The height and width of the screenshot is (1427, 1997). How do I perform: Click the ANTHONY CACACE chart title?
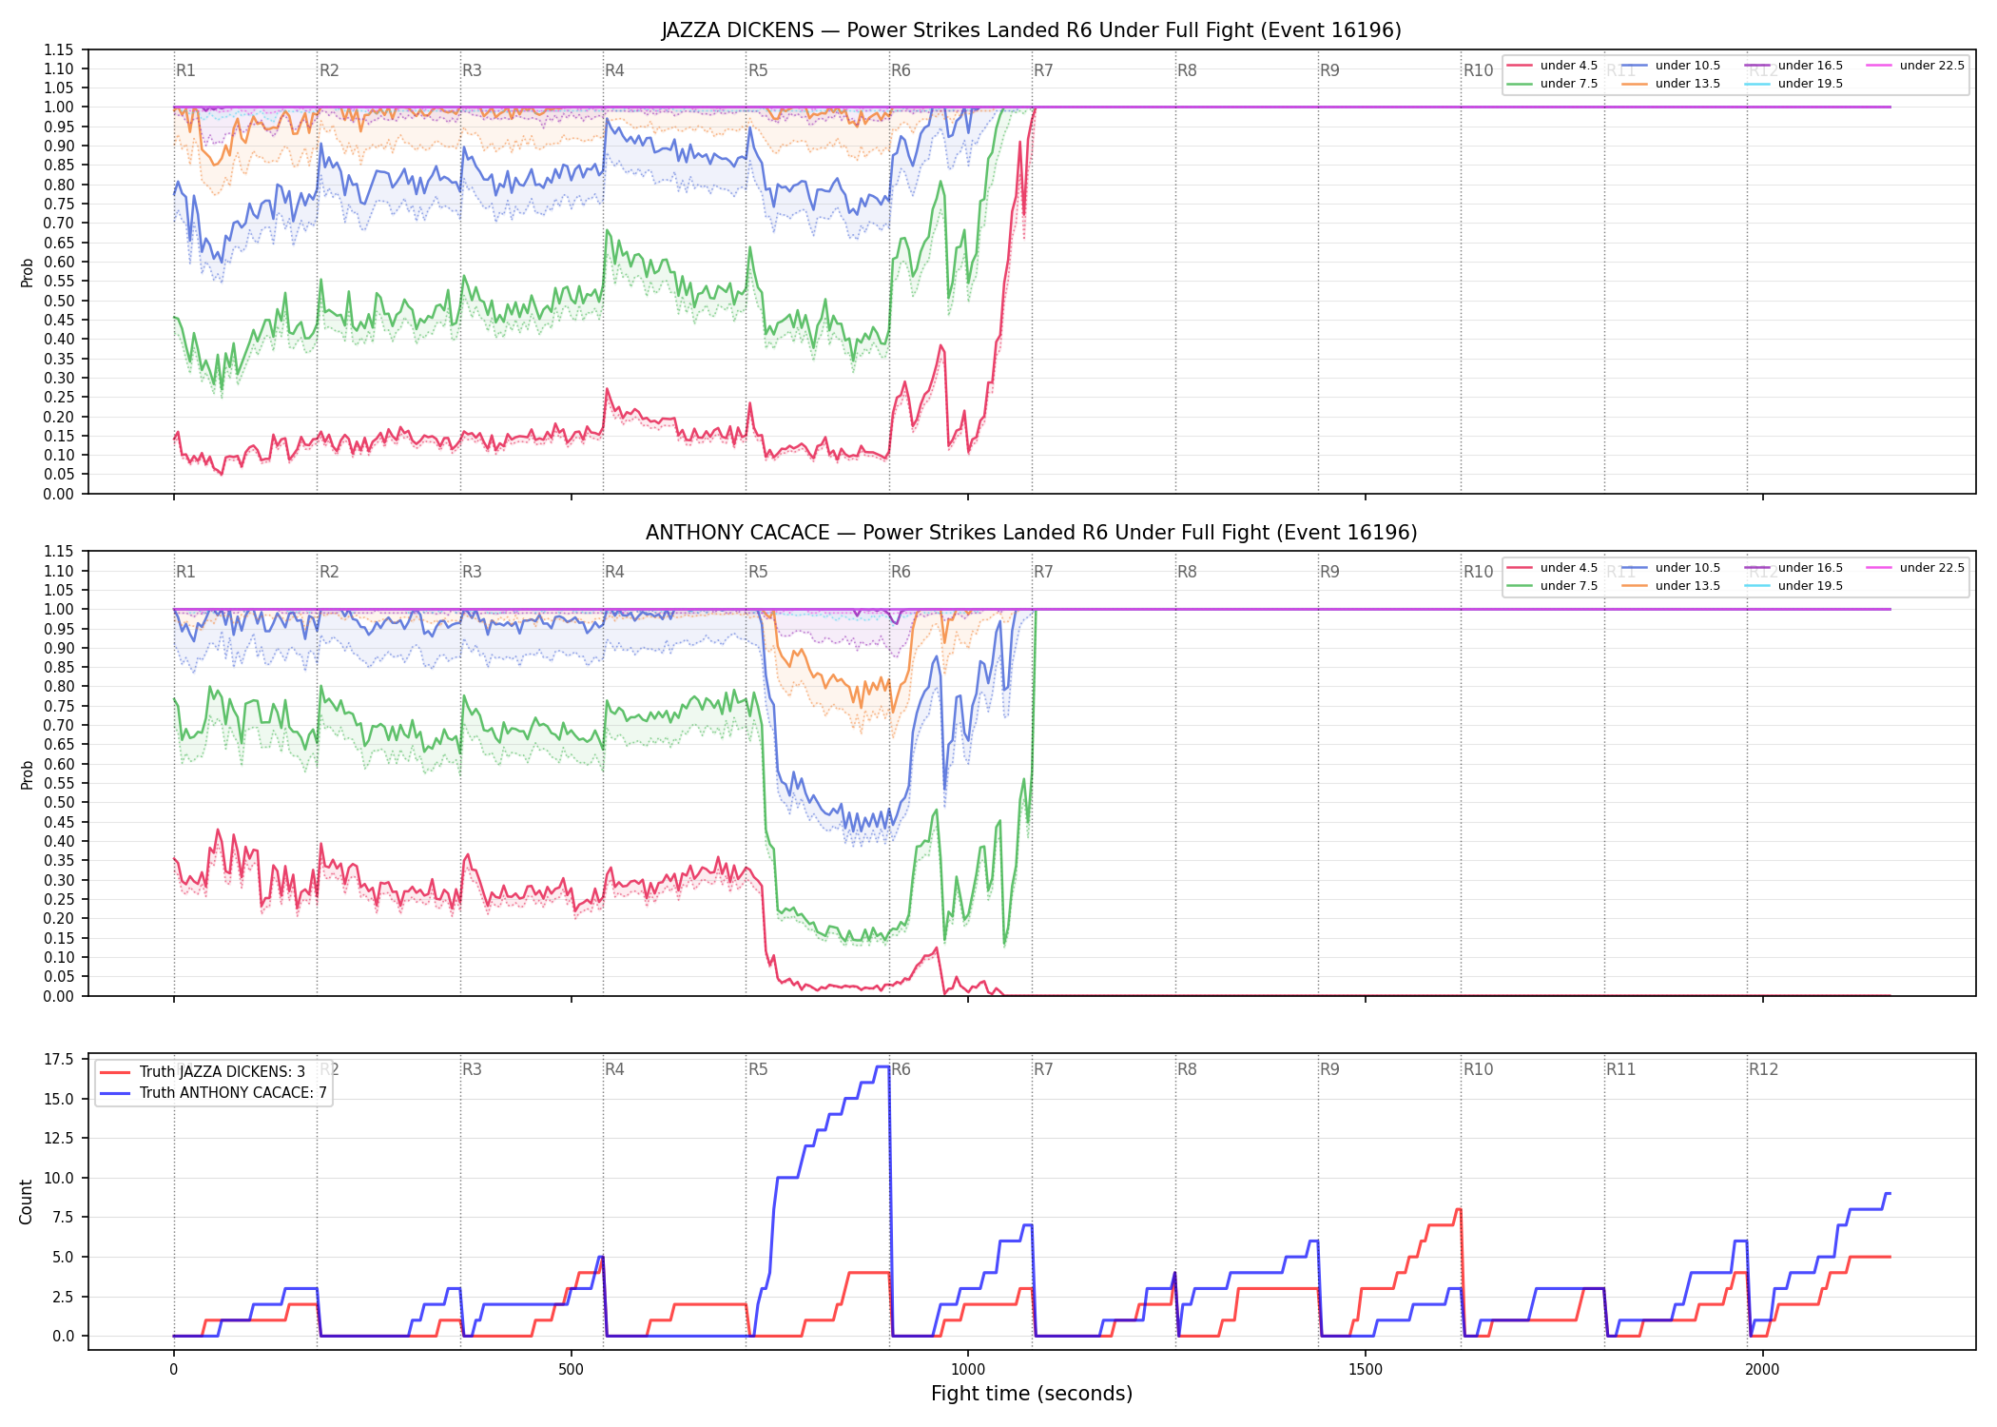click(1031, 533)
